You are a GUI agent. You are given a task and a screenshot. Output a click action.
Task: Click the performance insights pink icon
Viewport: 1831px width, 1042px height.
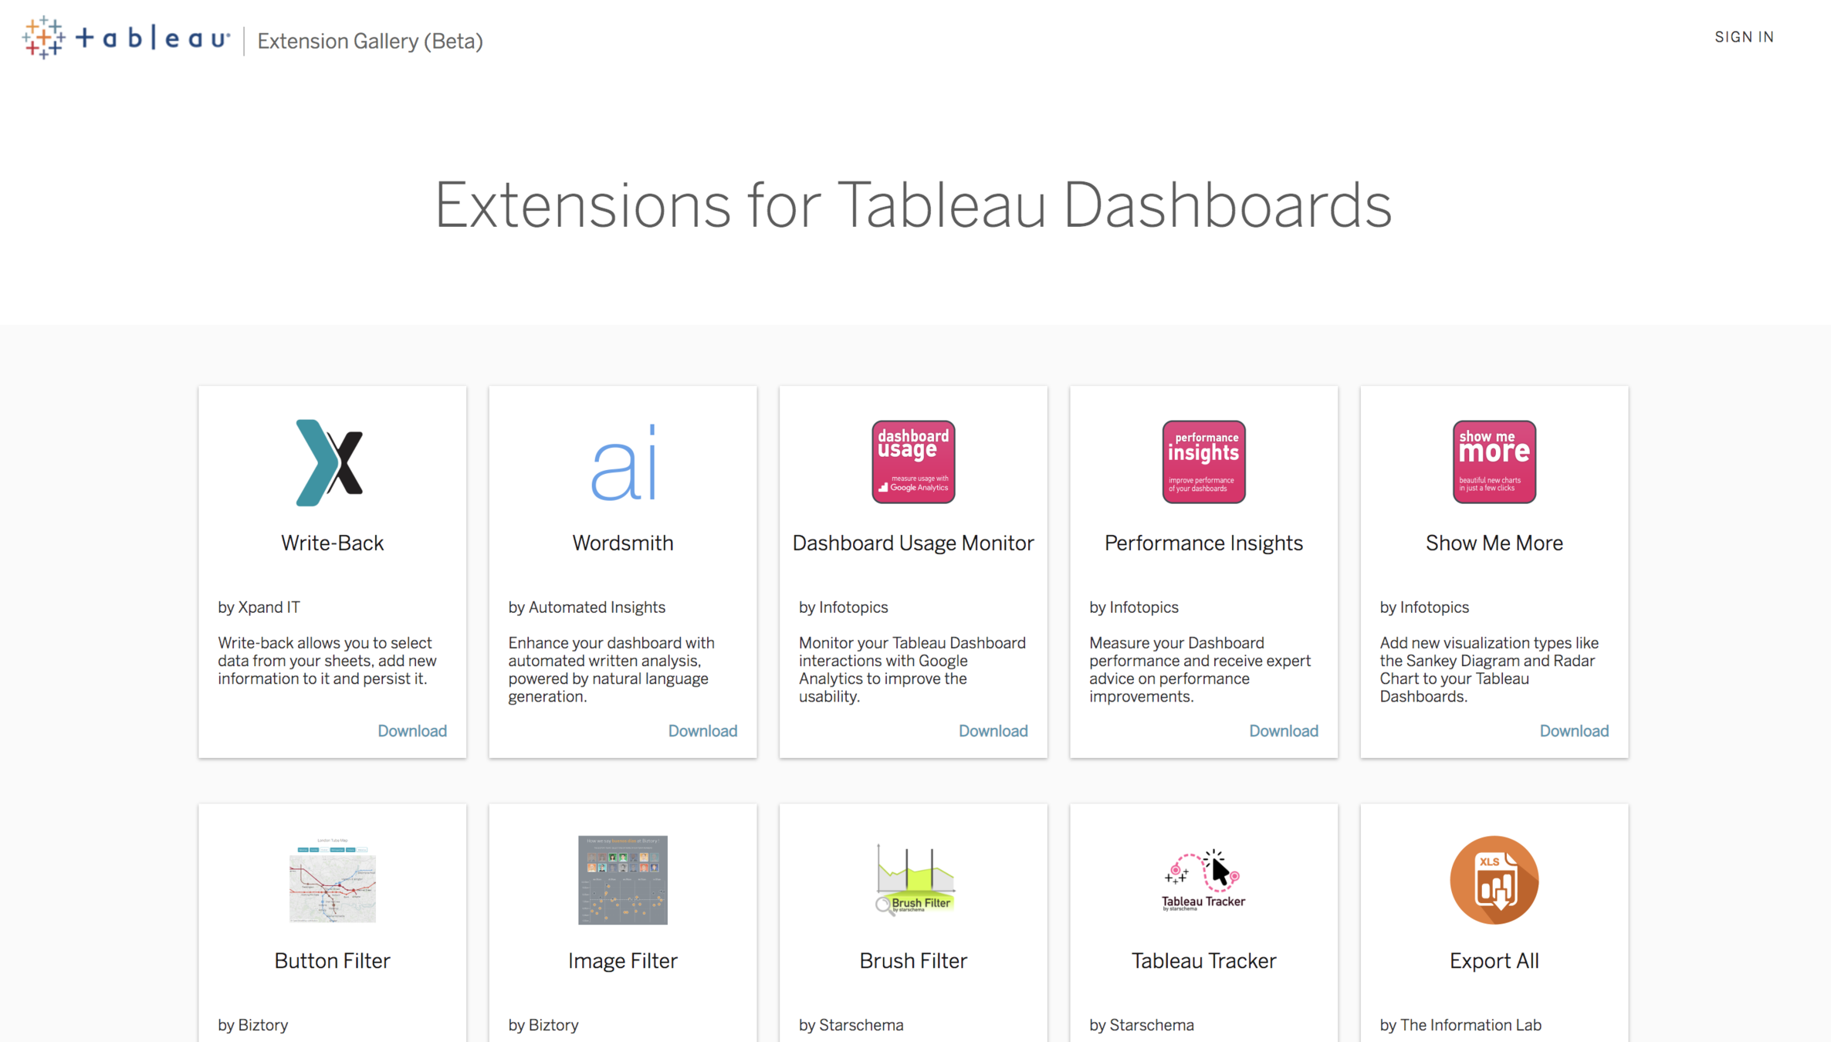[1203, 462]
